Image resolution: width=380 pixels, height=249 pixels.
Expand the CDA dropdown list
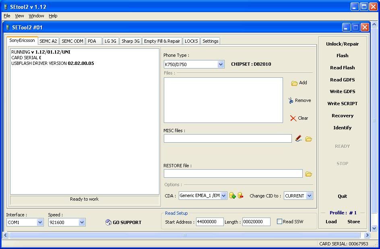point(224,196)
